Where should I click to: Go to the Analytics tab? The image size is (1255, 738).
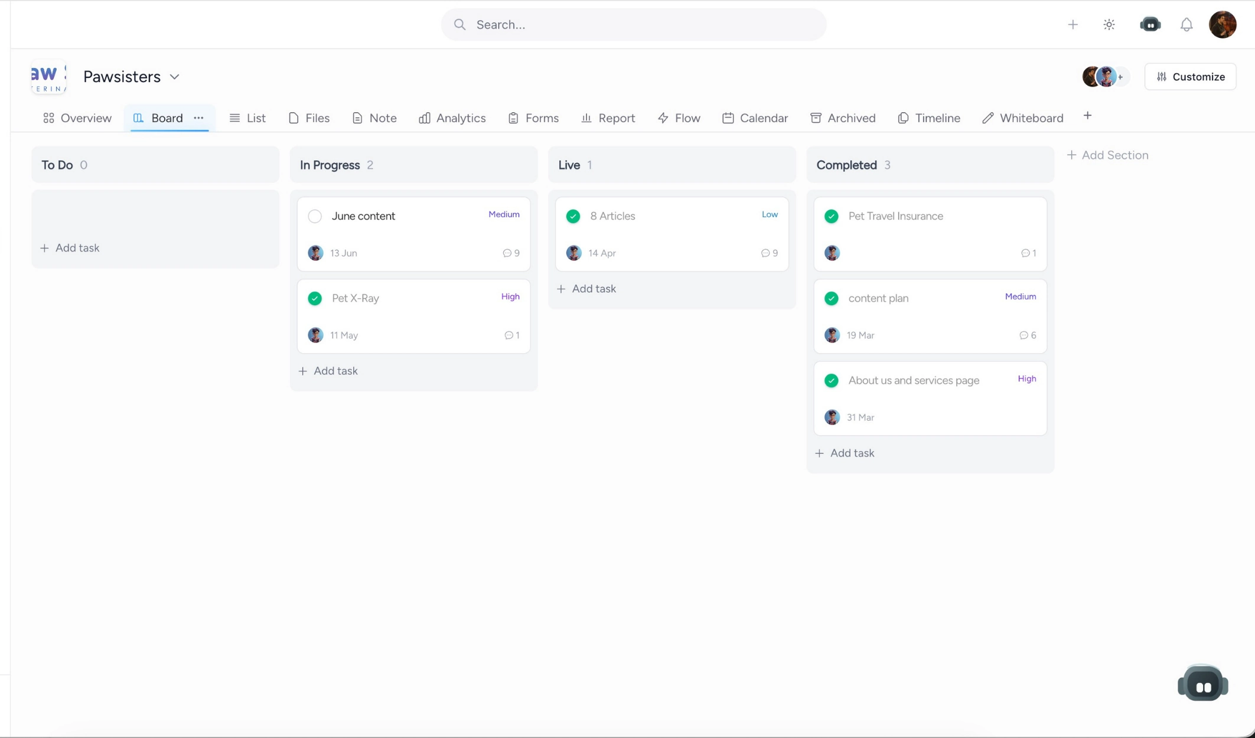click(452, 118)
